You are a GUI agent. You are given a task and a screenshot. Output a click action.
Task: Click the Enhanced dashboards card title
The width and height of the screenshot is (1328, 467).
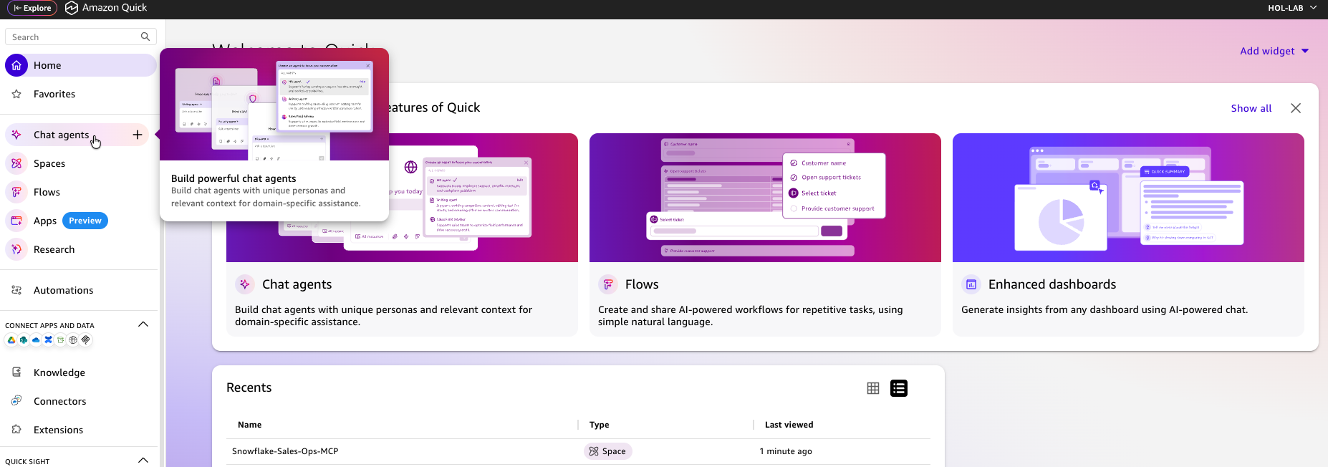pyautogui.click(x=1052, y=284)
